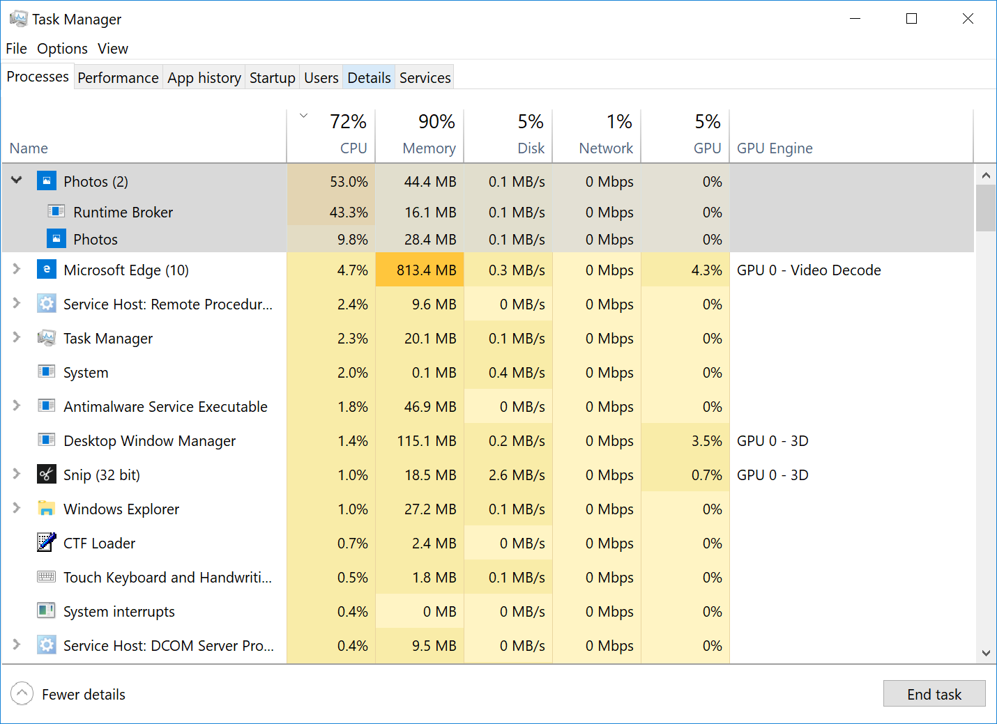The height and width of the screenshot is (724, 997).
Task: Click the Service Host Remote Procedure gear icon
Action: 46,303
